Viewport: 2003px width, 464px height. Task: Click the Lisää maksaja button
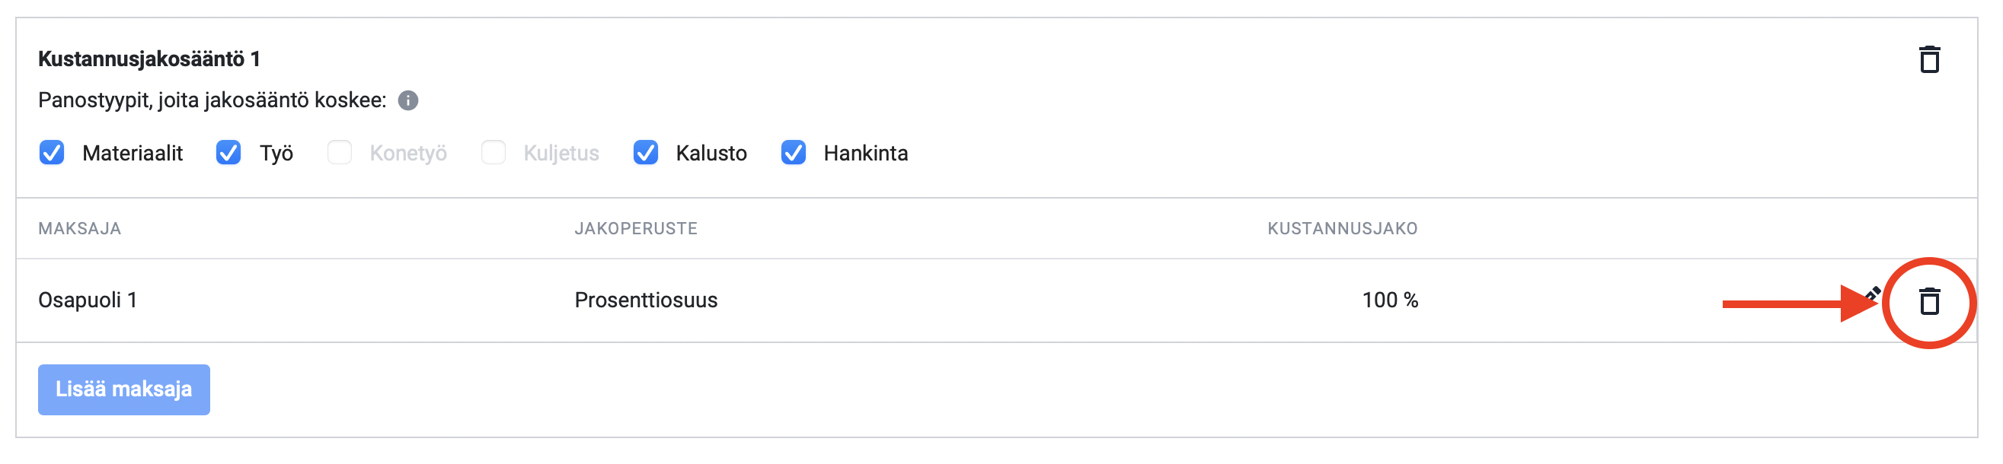click(123, 389)
